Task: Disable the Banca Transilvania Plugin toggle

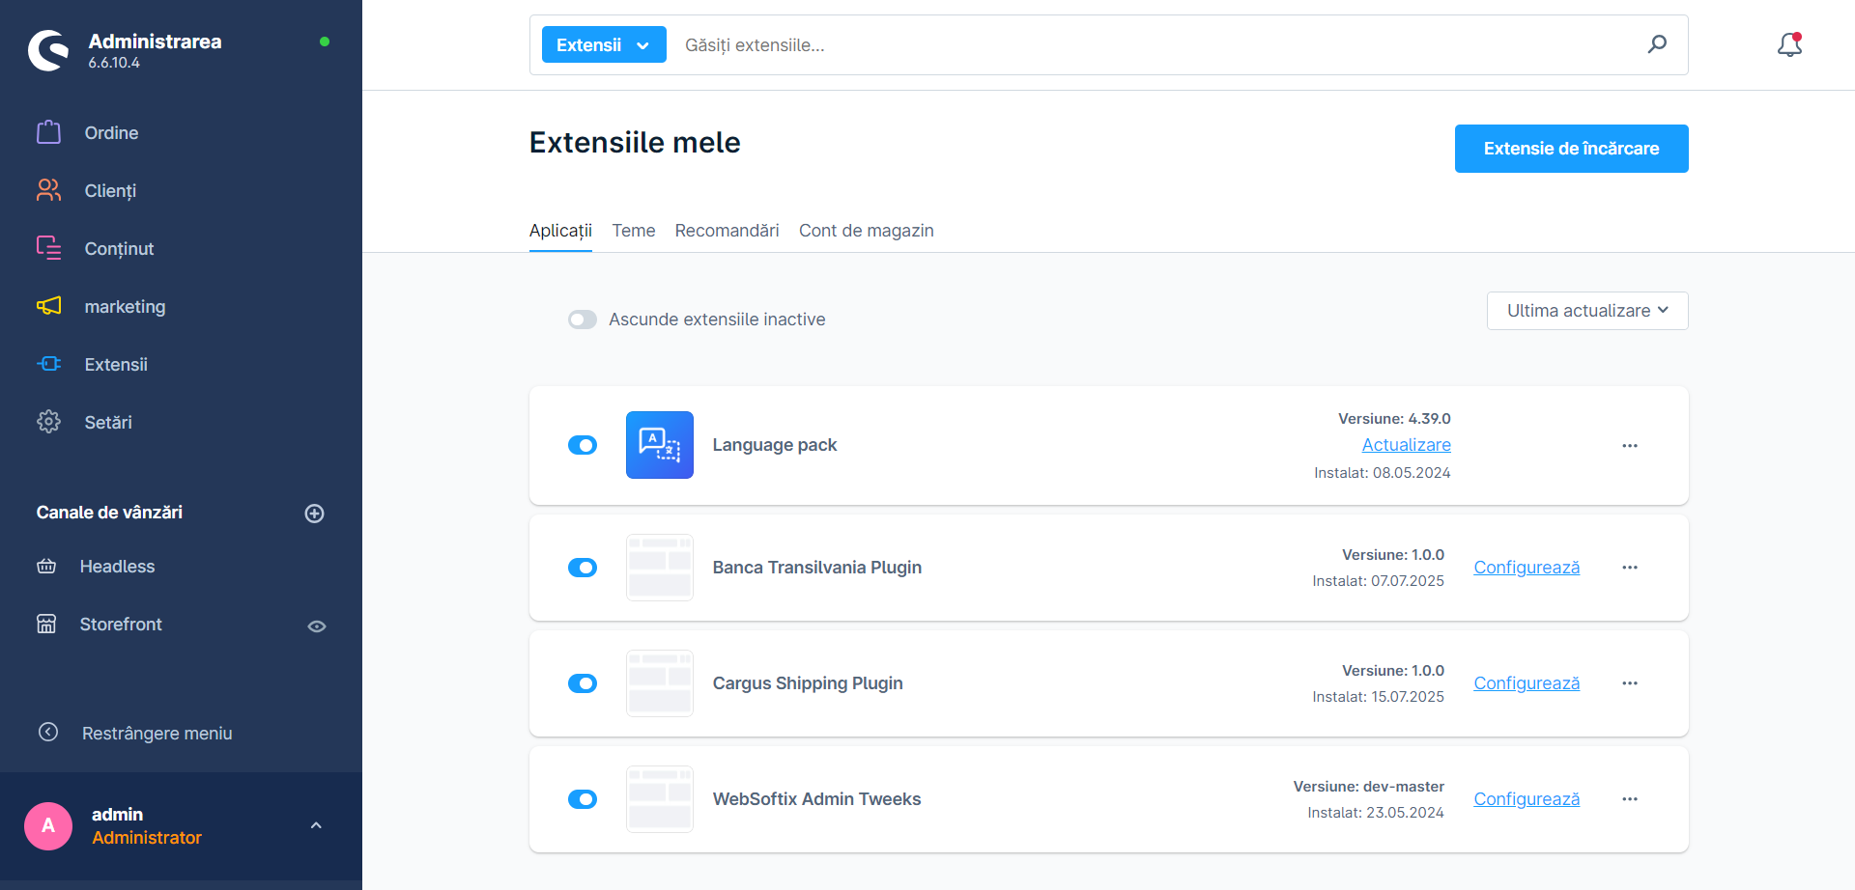Action: coord(583,568)
